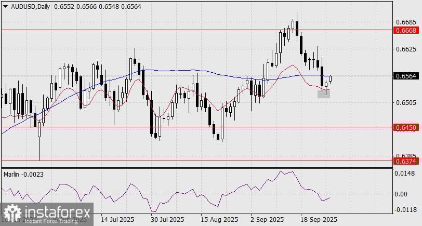Image resolution: width=422 pixels, height=226 pixels.
Task: Click the instaforex gear logo icon
Action: tap(12, 214)
